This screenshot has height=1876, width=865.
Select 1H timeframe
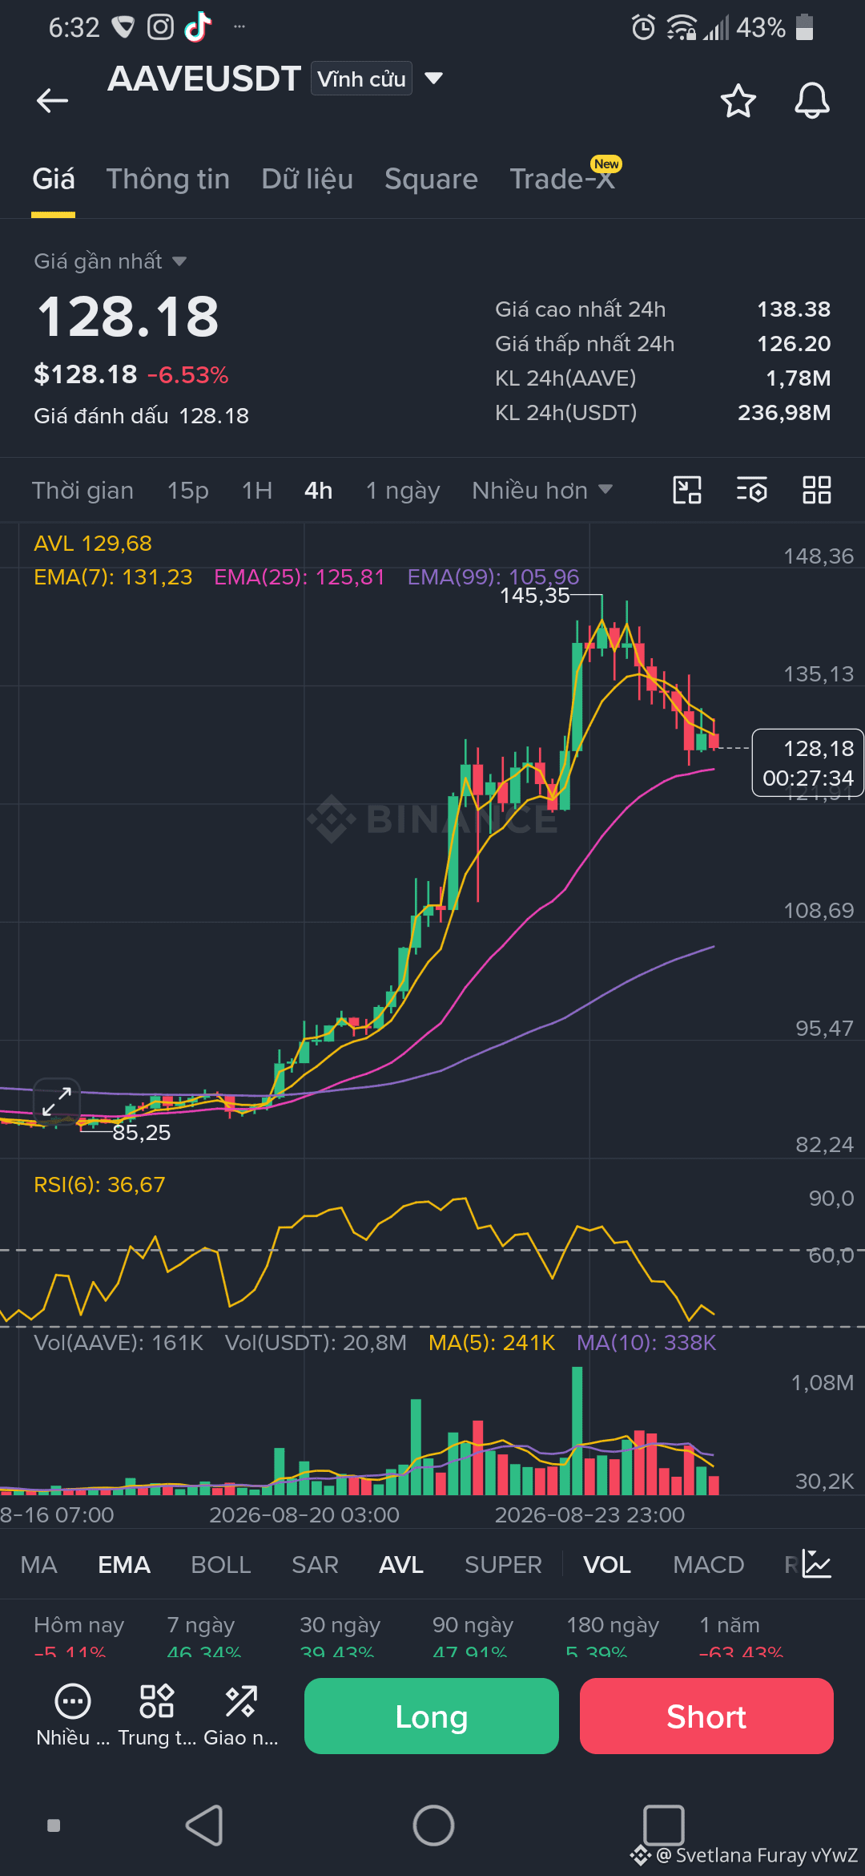[x=257, y=490]
